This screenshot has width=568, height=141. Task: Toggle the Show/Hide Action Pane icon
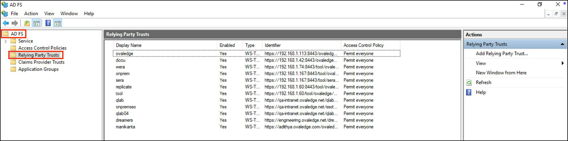[x=58, y=23]
